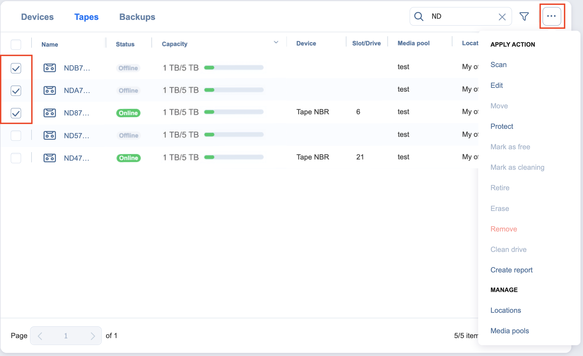This screenshot has height=356, width=583.
Task: Click the tape icon for ND47 row
Action: pos(50,158)
